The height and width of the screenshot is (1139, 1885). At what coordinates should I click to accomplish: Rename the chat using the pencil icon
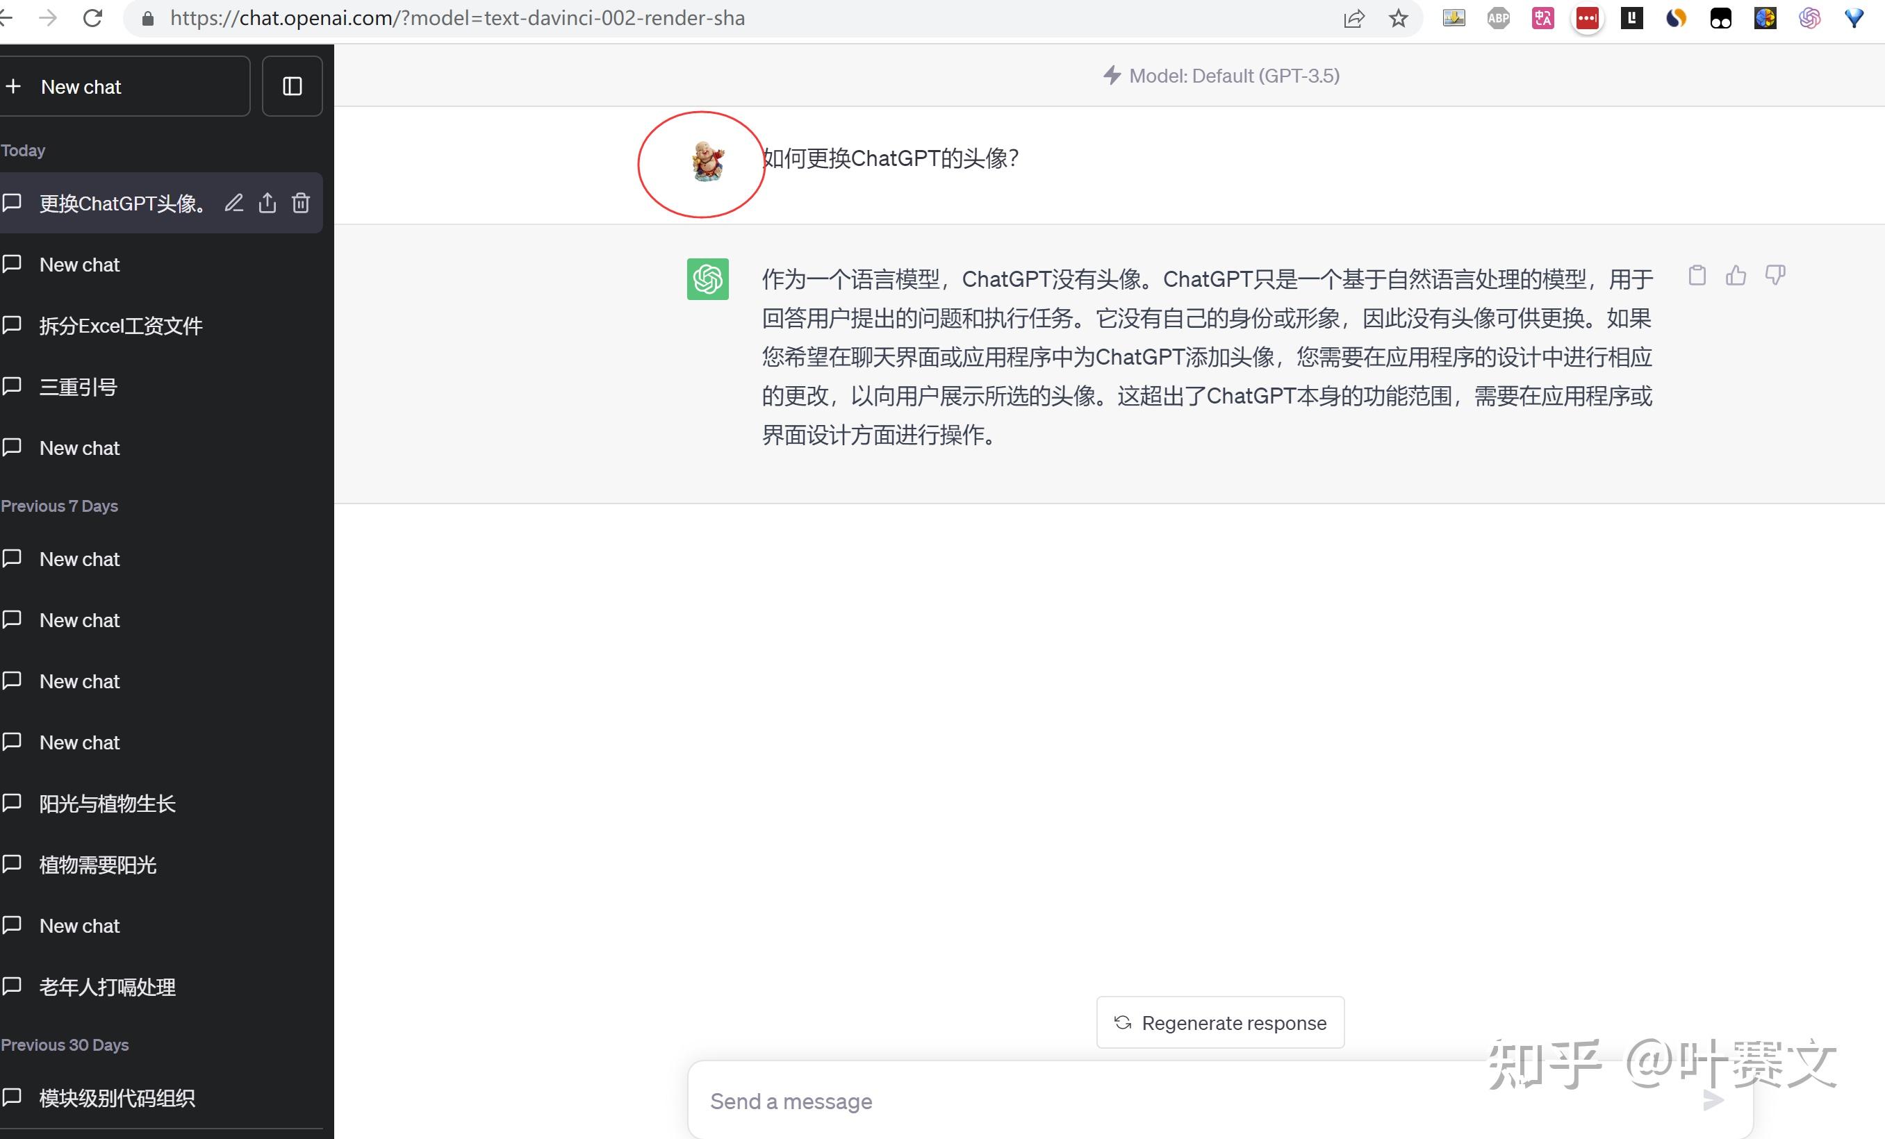tap(233, 203)
